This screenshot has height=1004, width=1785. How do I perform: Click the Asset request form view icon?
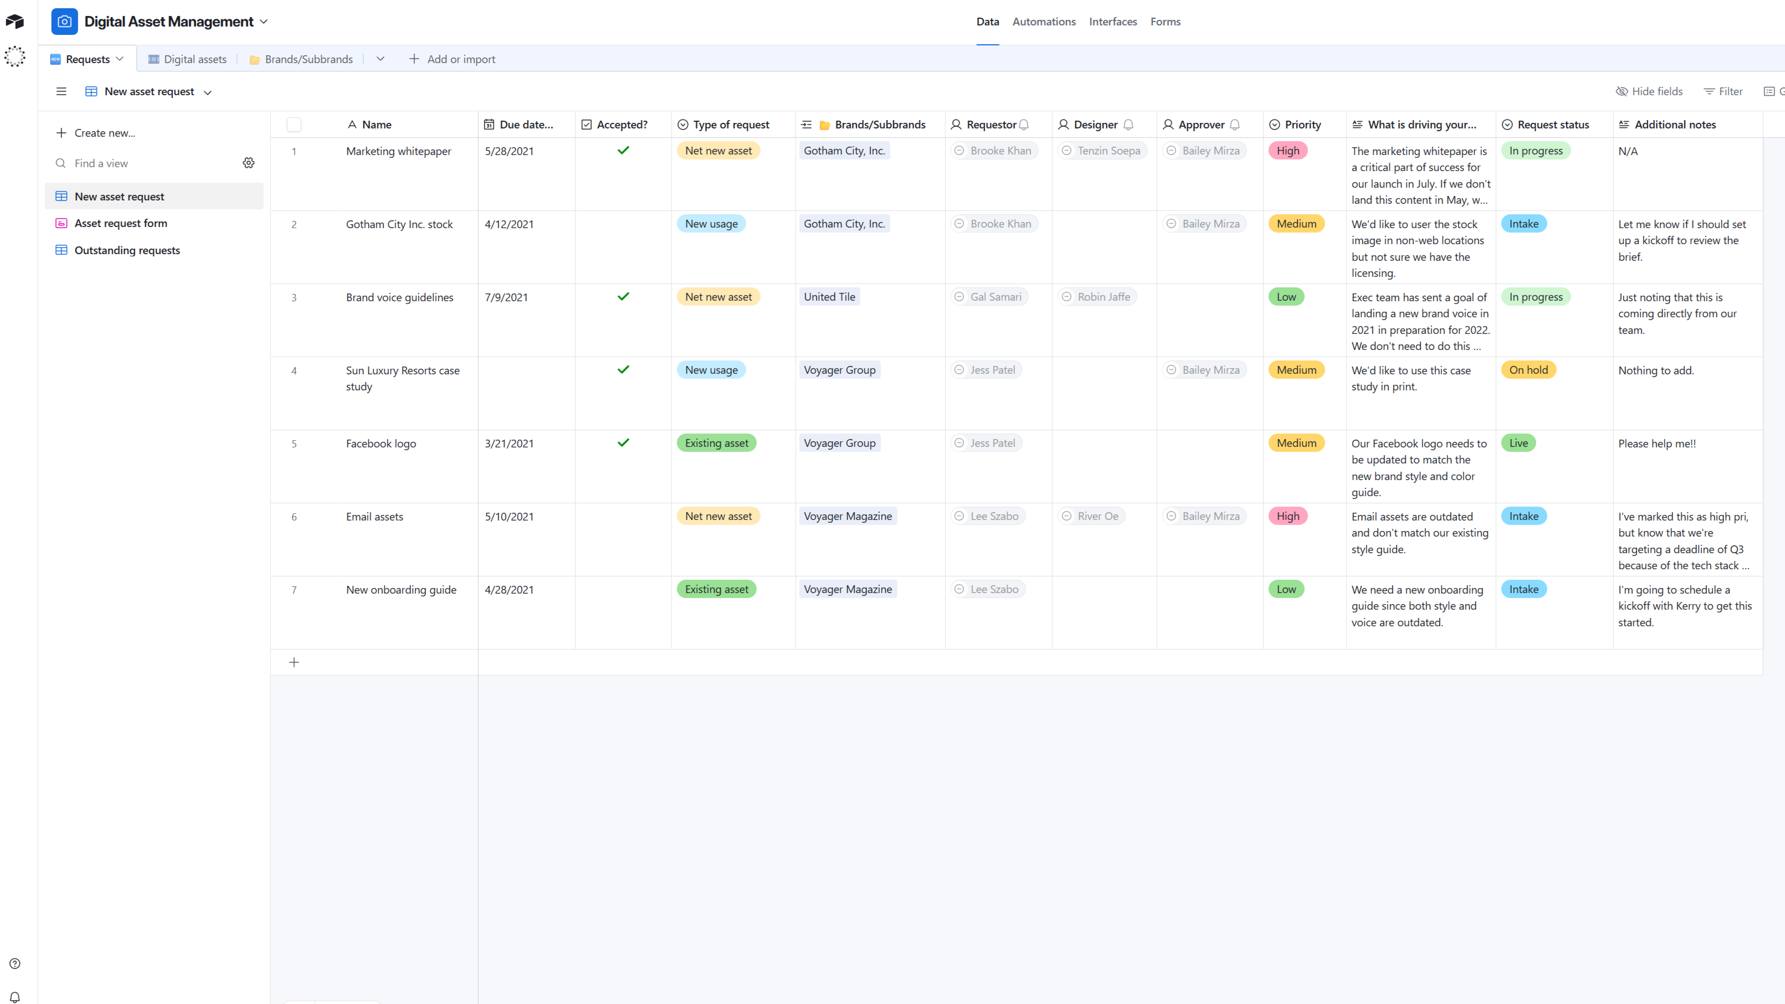[61, 223]
